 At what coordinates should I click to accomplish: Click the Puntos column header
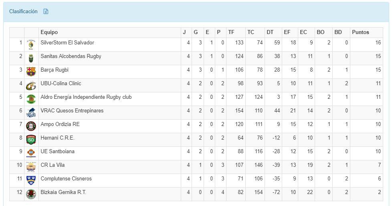360,32
